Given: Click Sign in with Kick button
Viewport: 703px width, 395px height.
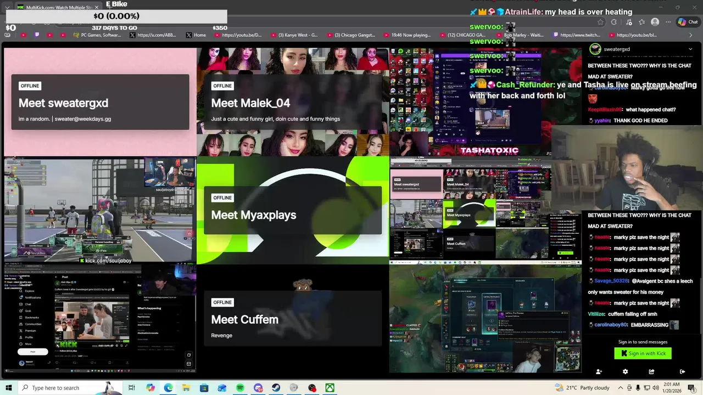Looking at the screenshot, I should click(643, 353).
